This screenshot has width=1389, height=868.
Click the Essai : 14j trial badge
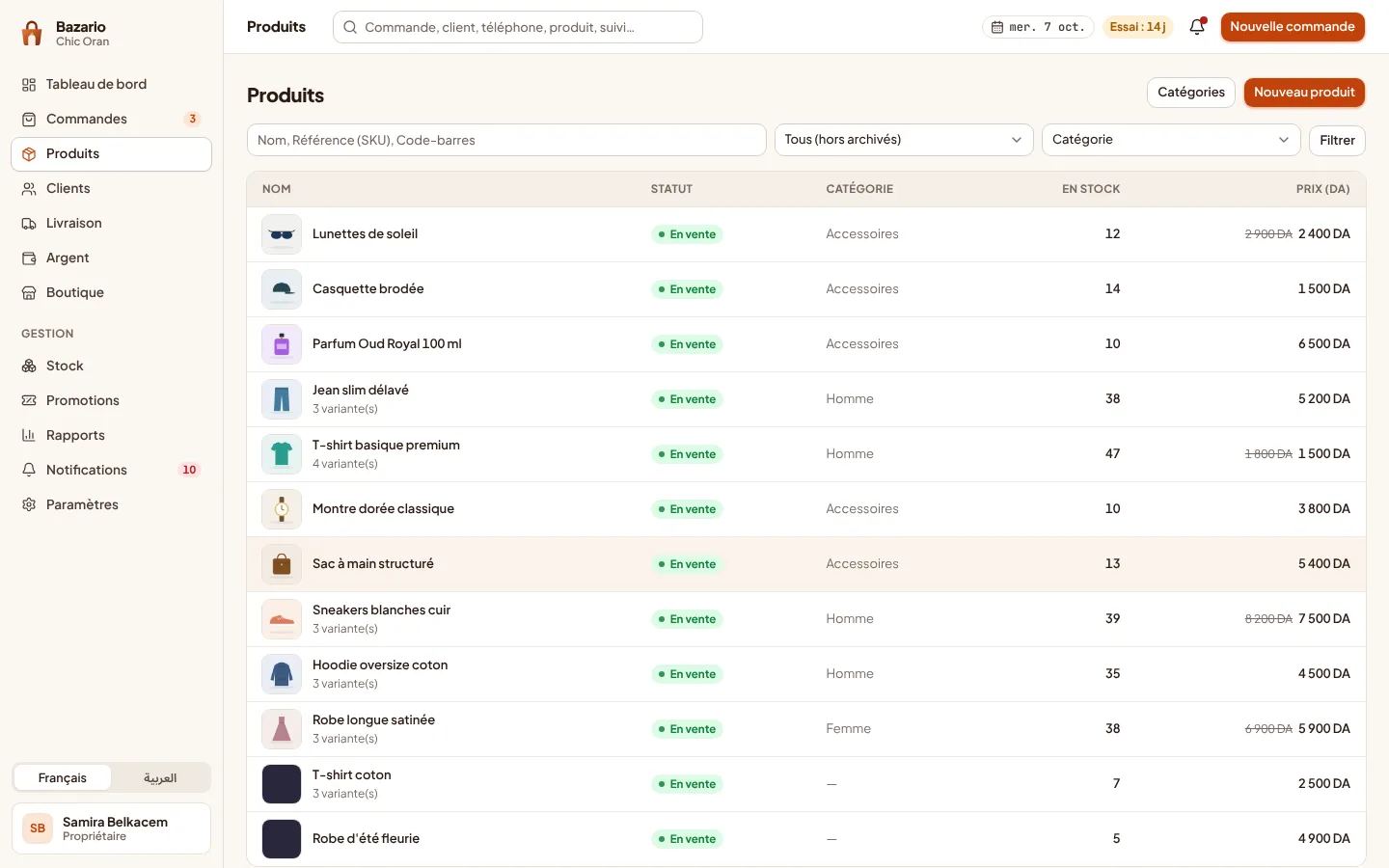point(1138,27)
